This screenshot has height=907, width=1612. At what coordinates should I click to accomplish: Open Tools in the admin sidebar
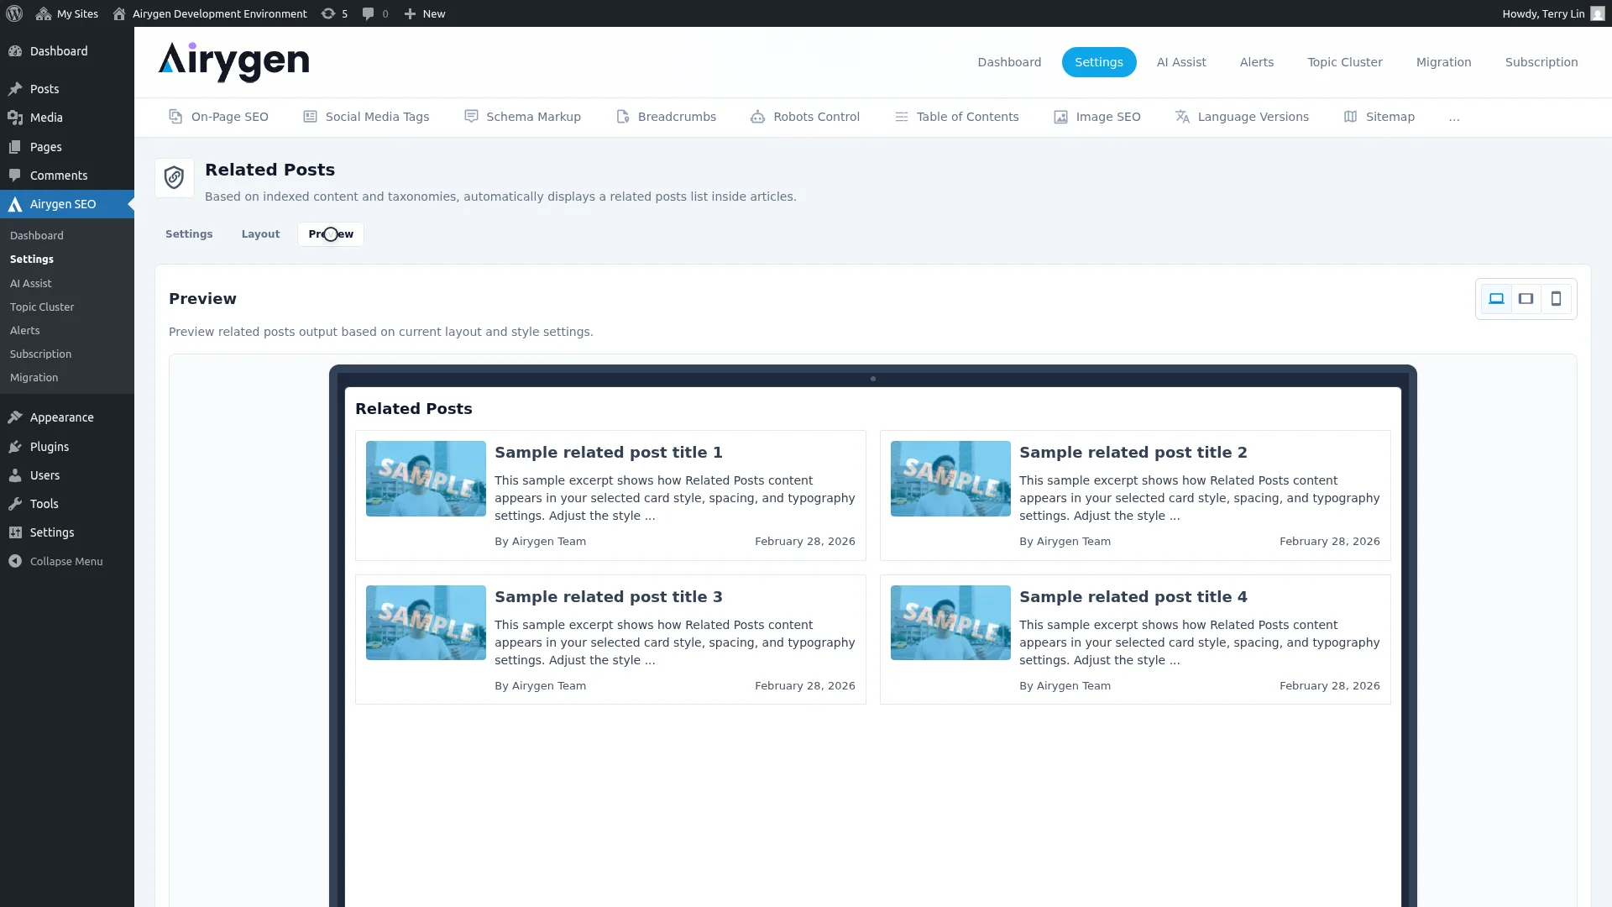coord(67,504)
